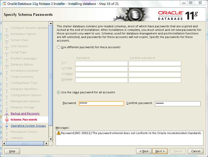Click the SYS confirm password field

click(x=155, y=63)
